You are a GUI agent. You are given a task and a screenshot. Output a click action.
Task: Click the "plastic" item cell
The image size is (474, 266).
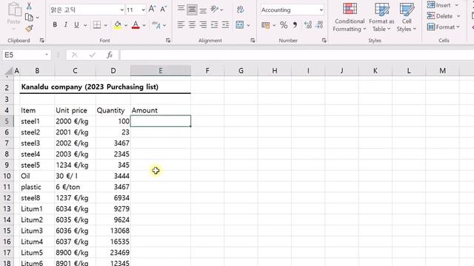[37, 187]
